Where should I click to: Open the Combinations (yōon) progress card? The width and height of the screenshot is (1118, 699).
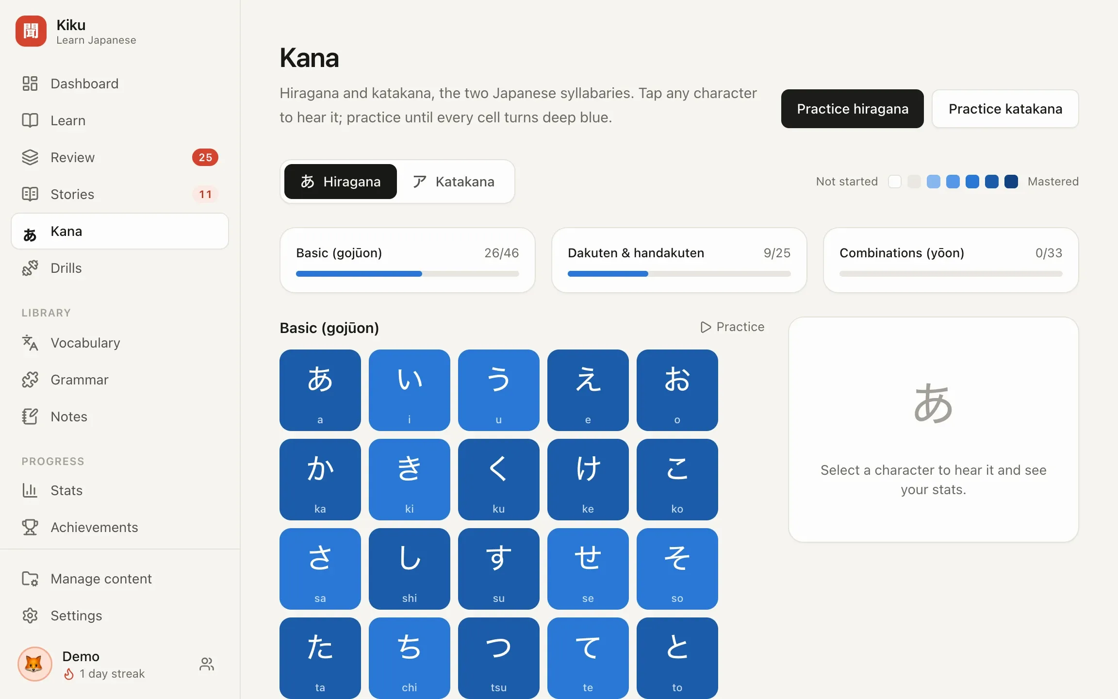(x=951, y=260)
